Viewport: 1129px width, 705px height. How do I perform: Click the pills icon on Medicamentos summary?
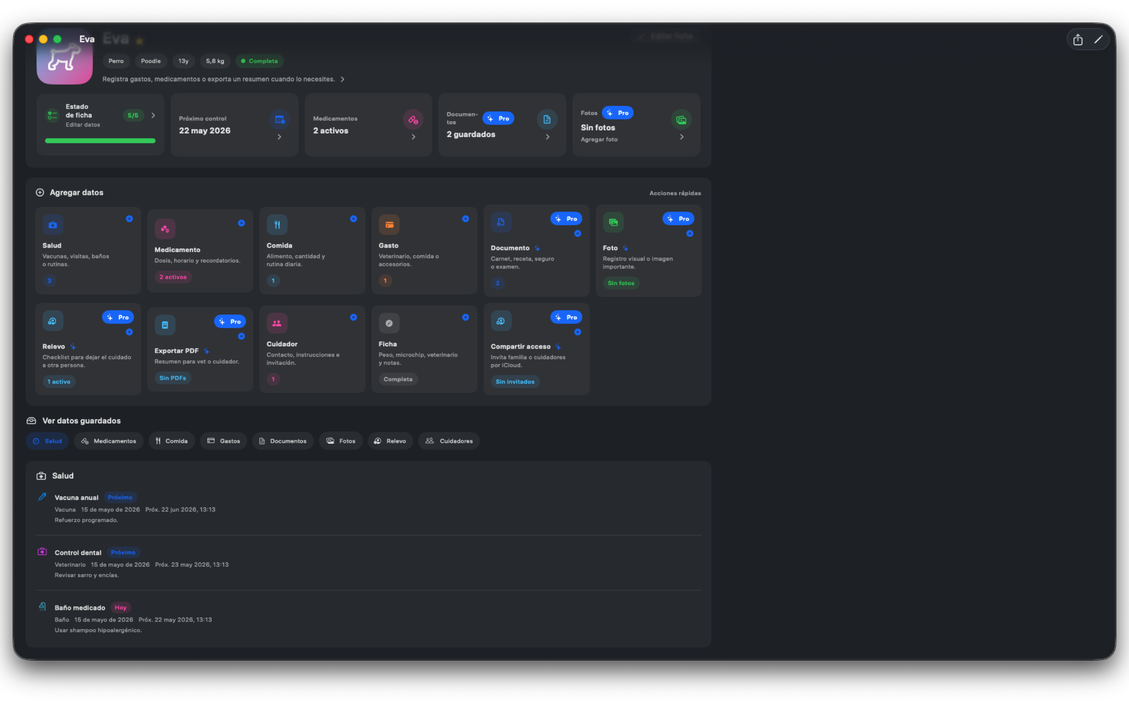[413, 120]
